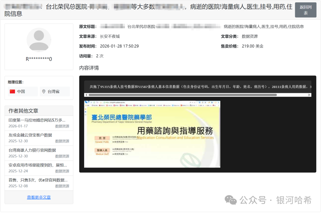Select the price value 219.00 美金
Screen dimensions: 322x213
[x=253, y=46]
